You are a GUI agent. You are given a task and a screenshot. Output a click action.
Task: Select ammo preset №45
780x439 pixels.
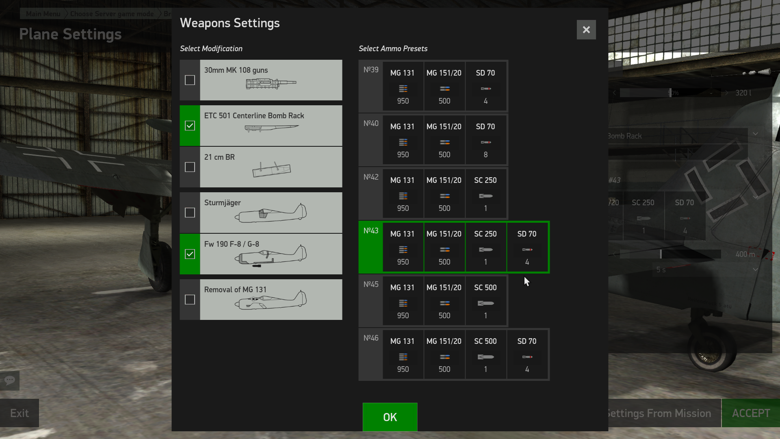433,301
